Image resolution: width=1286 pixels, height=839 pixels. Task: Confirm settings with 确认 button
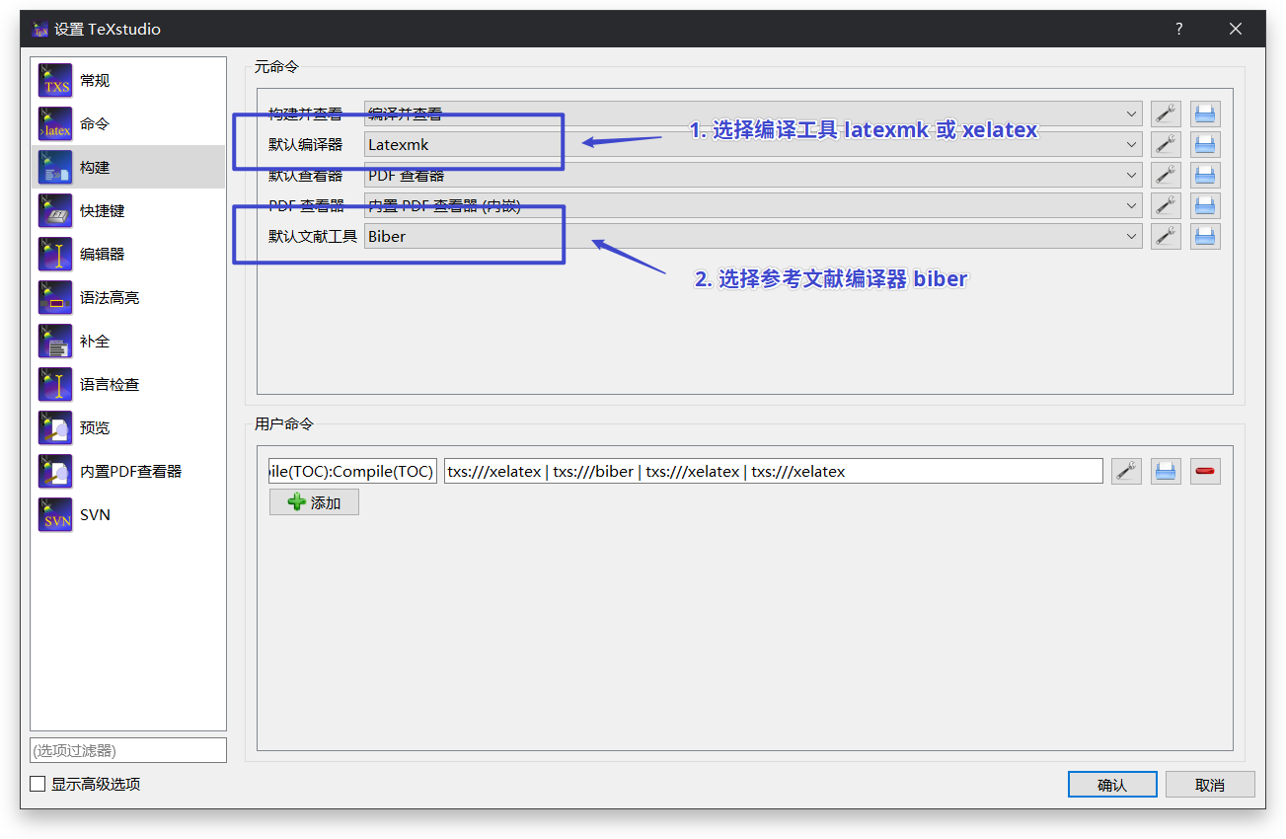pos(1112,785)
